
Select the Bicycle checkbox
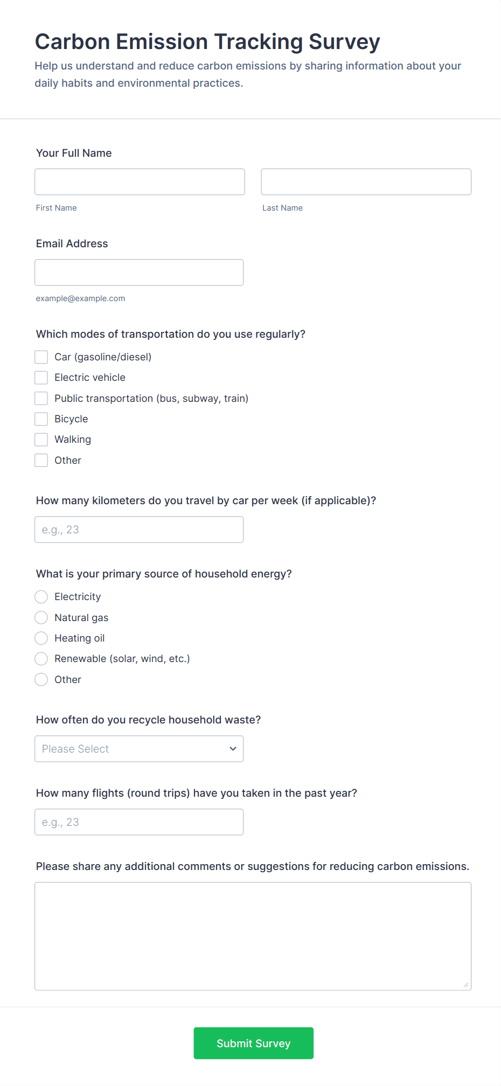click(41, 419)
